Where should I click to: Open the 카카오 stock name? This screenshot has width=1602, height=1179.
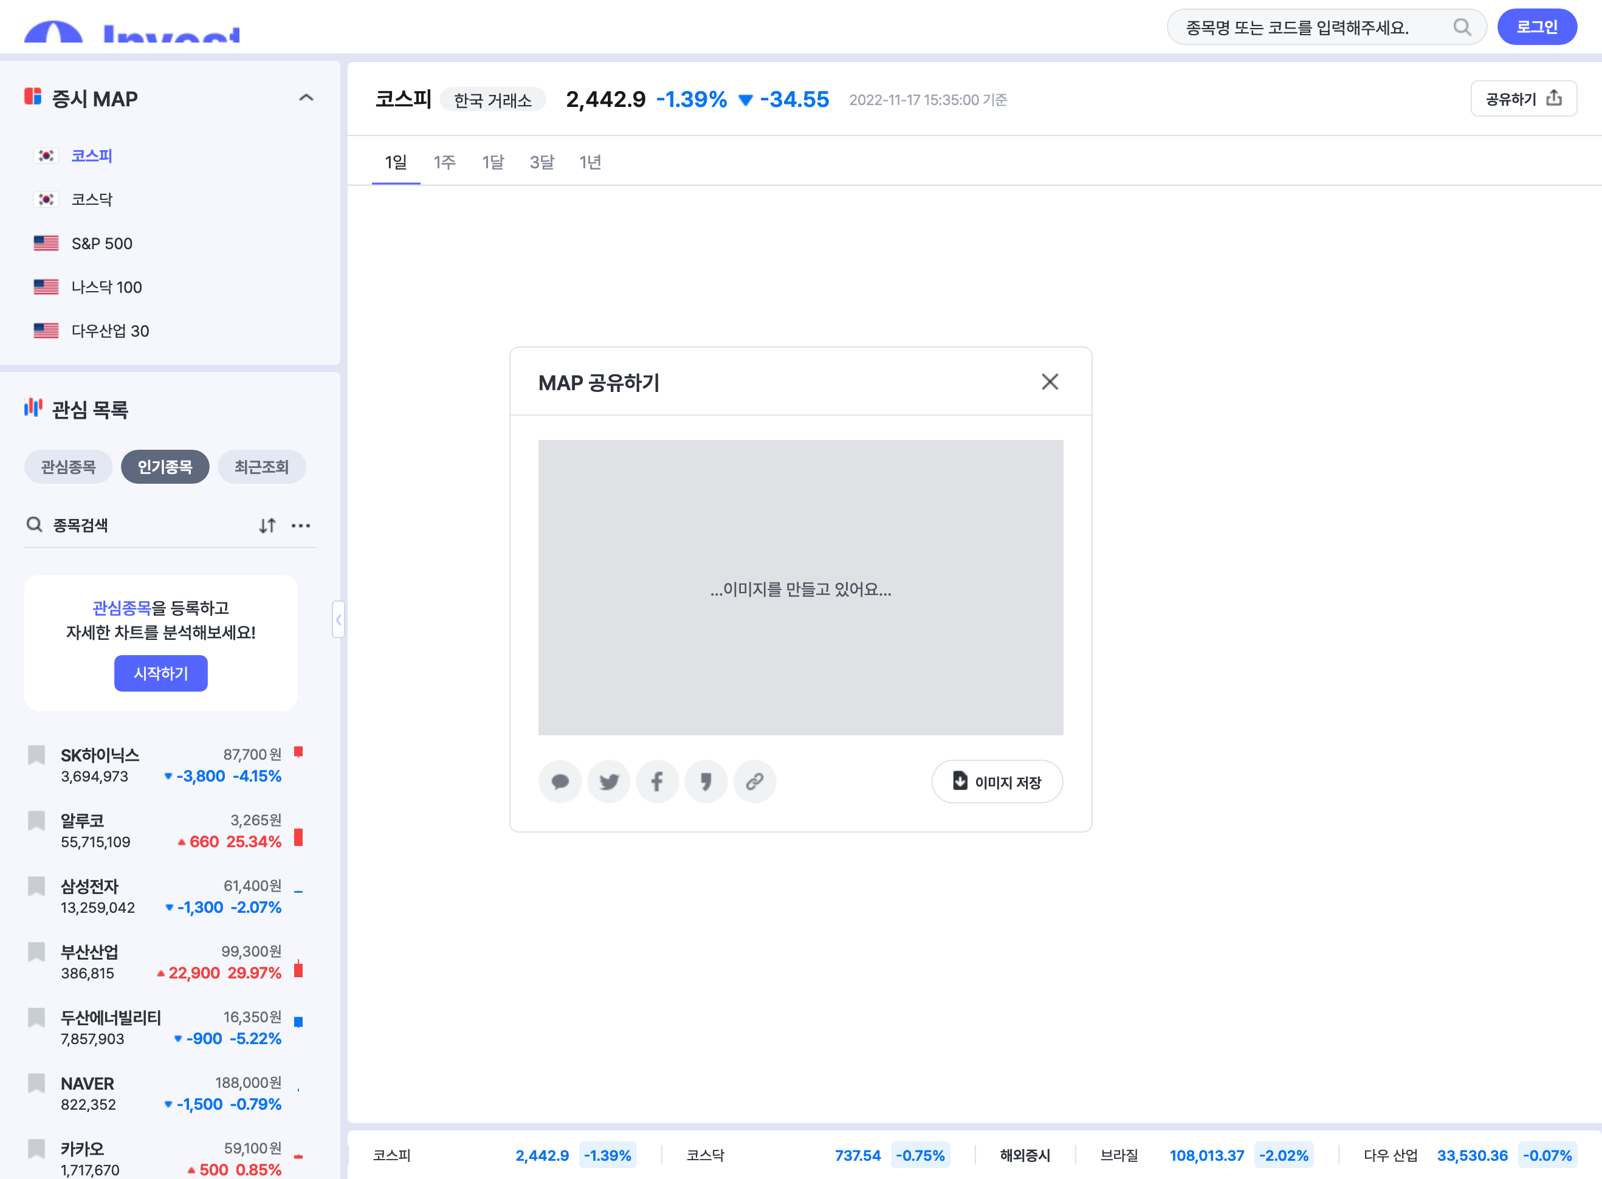pyautogui.click(x=83, y=1149)
